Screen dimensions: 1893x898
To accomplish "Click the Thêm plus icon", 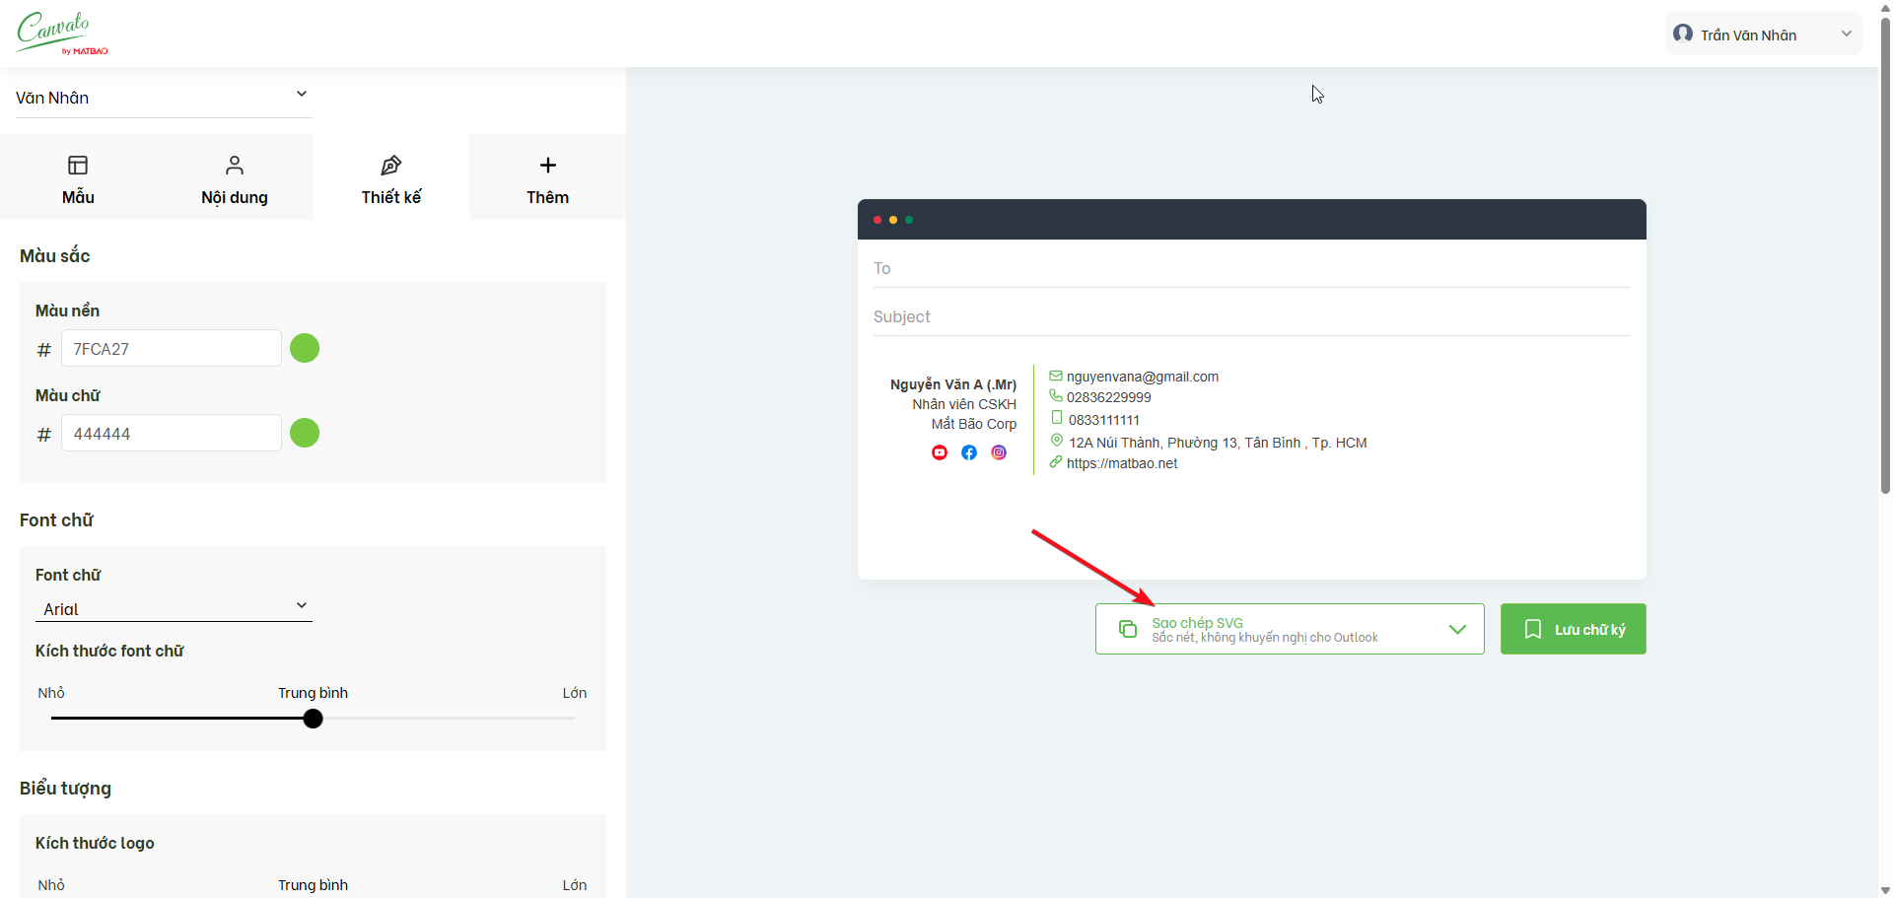I will 548,166.
